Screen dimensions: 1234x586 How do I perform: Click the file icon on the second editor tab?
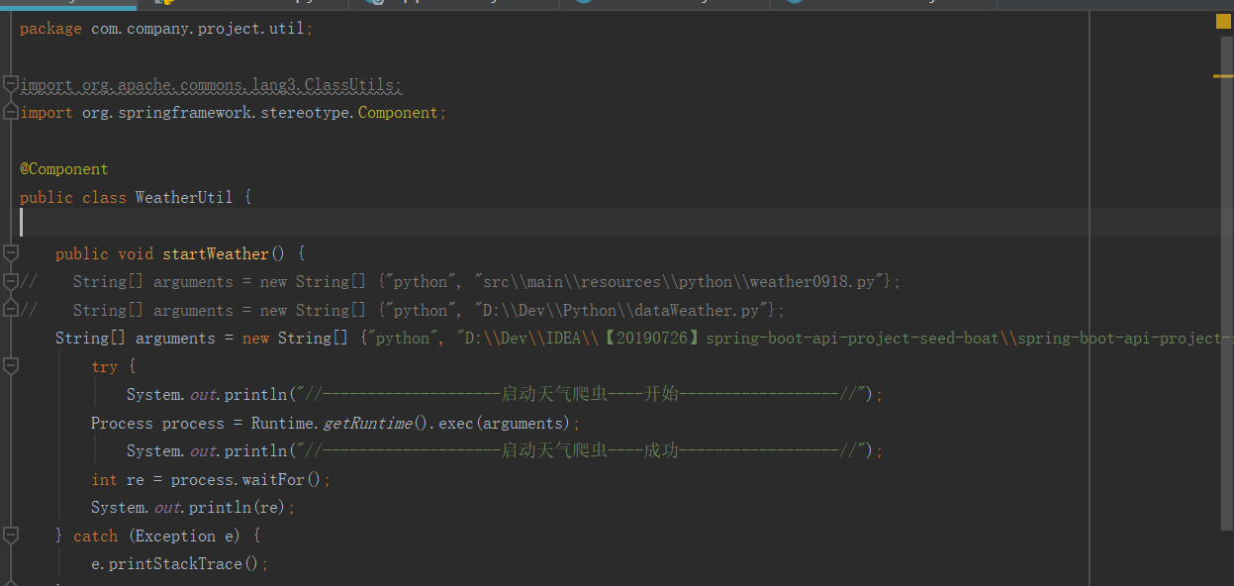(x=161, y=5)
